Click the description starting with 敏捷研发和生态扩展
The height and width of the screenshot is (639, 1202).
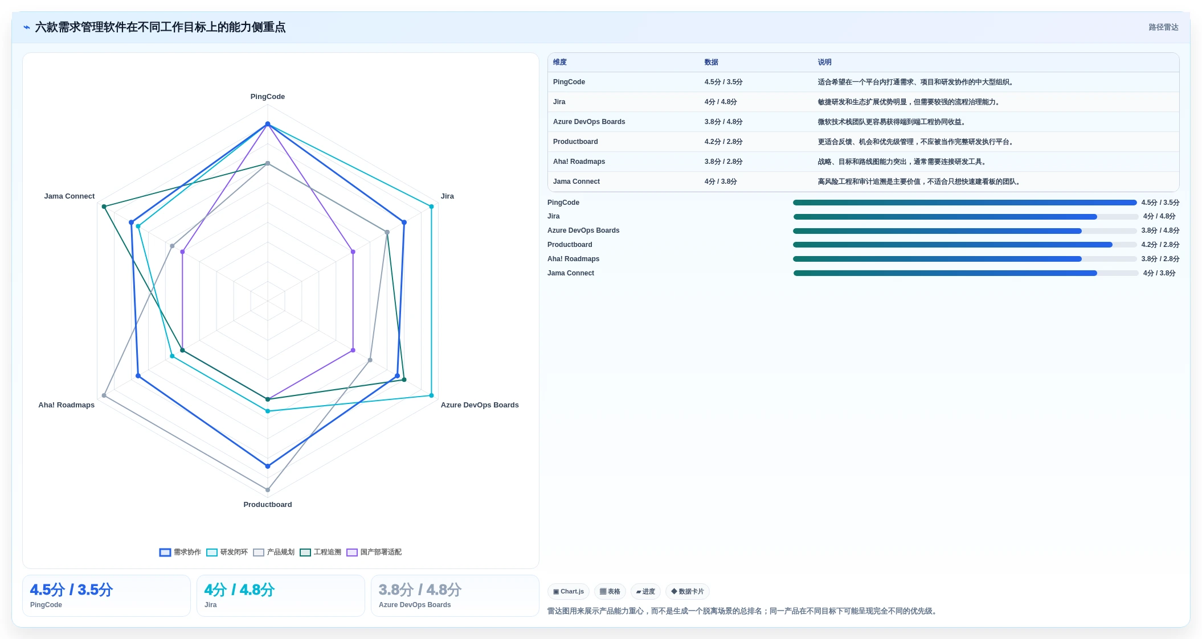(x=910, y=102)
